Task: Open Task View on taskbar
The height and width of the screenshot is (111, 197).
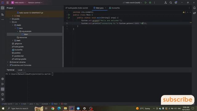Action: [46, 108]
